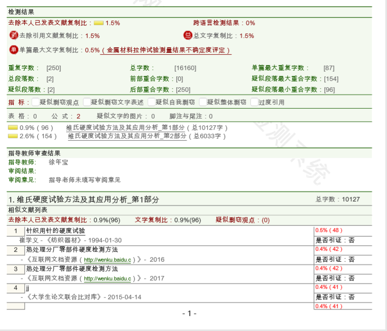Click heading 1. 维氏硬度试验方法及其应用分析_第1部分
387x331 pixels.
point(84,200)
